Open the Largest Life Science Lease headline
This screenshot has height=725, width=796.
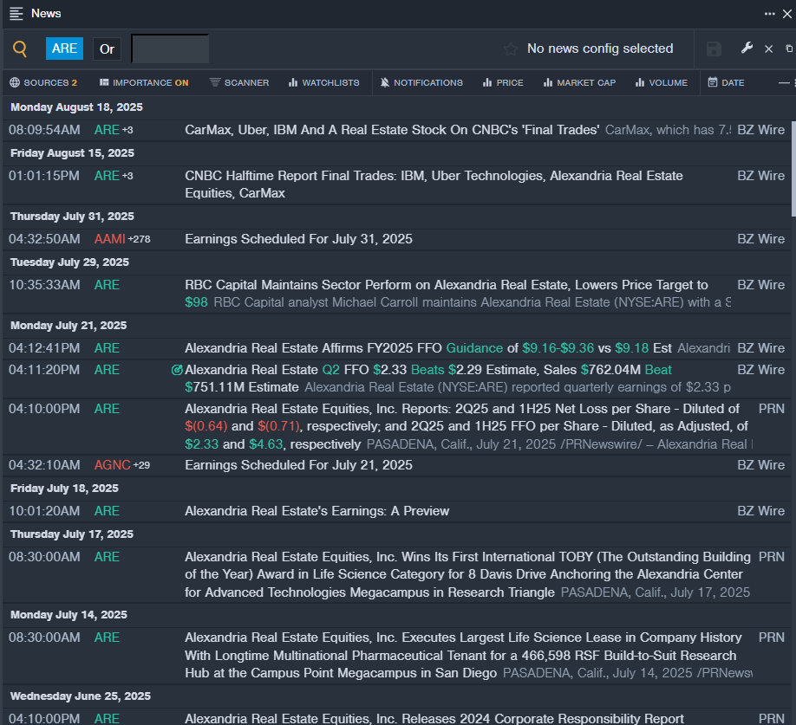[x=463, y=655]
